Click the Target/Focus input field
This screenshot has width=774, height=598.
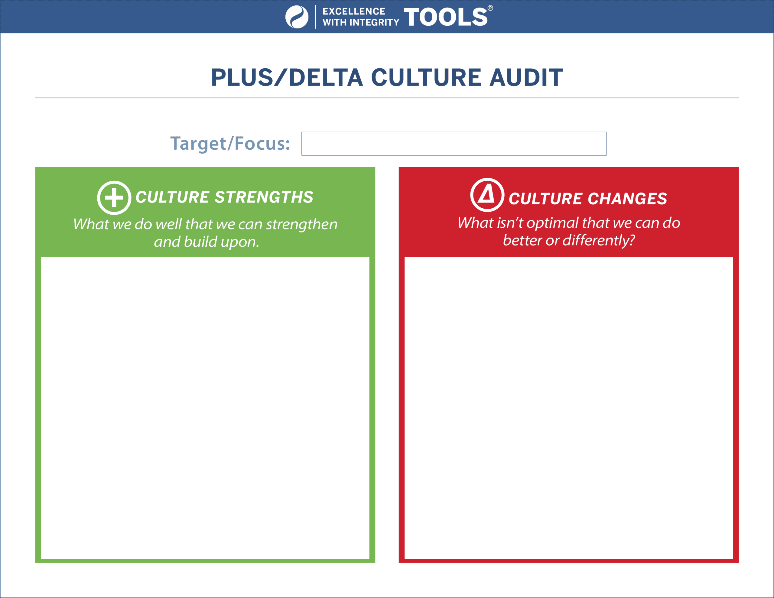point(454,144)
